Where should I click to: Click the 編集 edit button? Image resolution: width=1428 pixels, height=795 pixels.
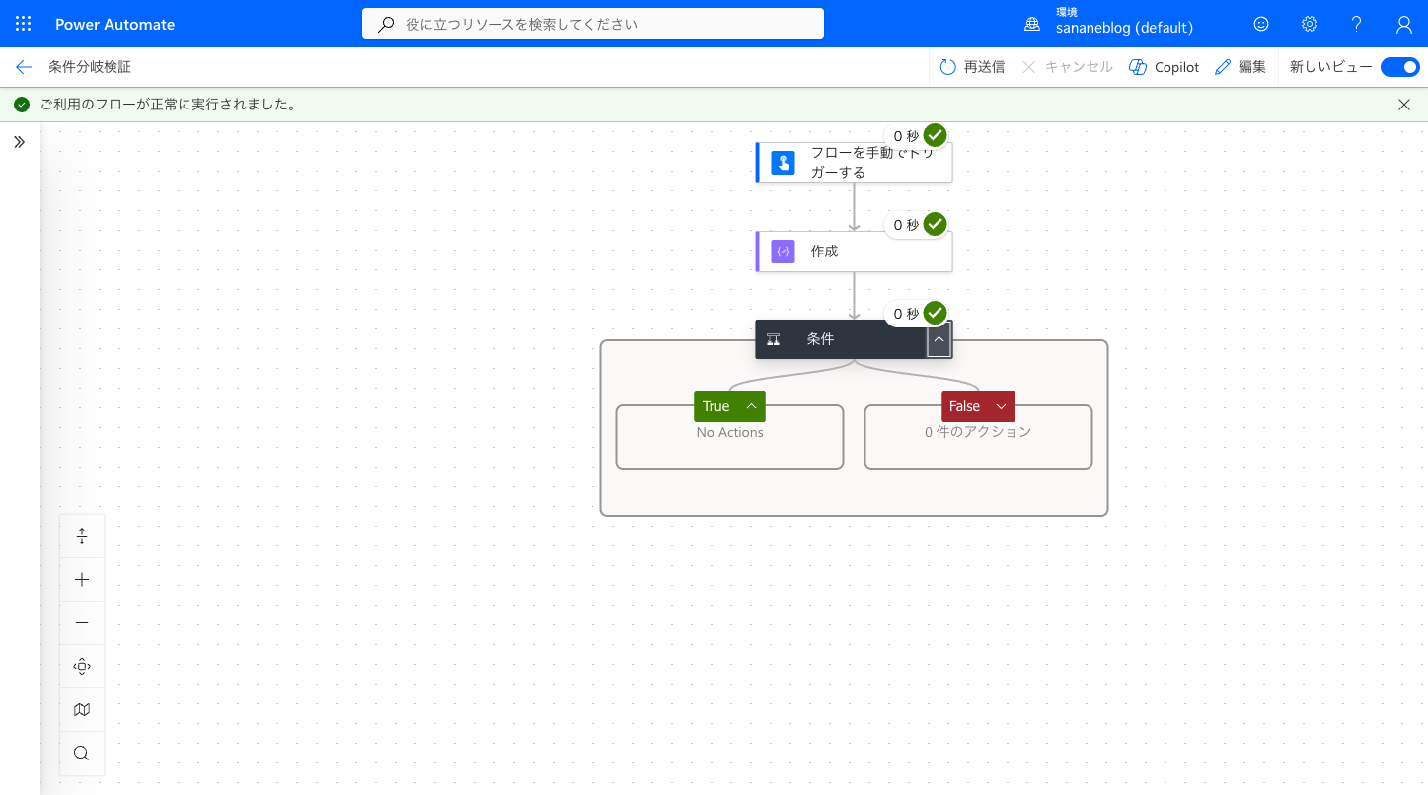pos(1240,67)
